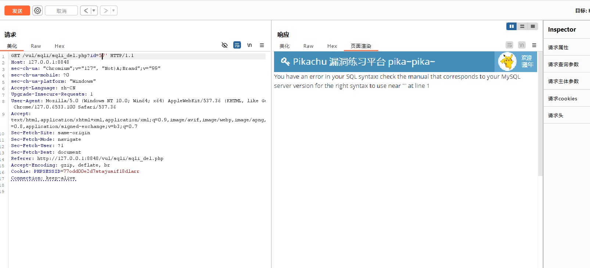Viewport: 590px width, 268px height.
Task: Open the Repeater settings gear icon
Action: click(37, 11)
